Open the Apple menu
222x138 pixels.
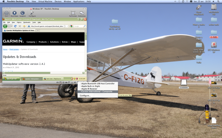click(4, 1)
